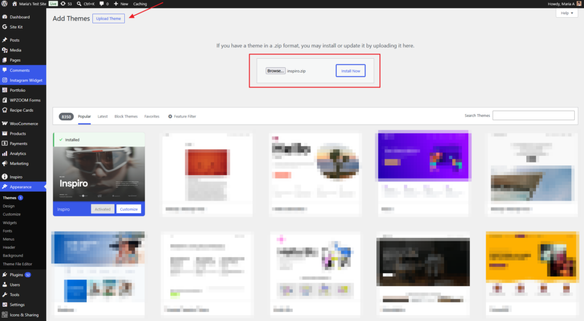Switch to the Block Themes tab
Screen dimensions: 584x321
[x=126, y=116]
